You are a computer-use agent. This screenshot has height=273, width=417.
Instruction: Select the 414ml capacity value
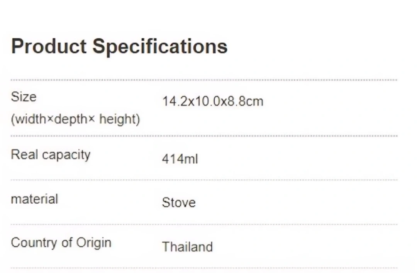[180, 159]
